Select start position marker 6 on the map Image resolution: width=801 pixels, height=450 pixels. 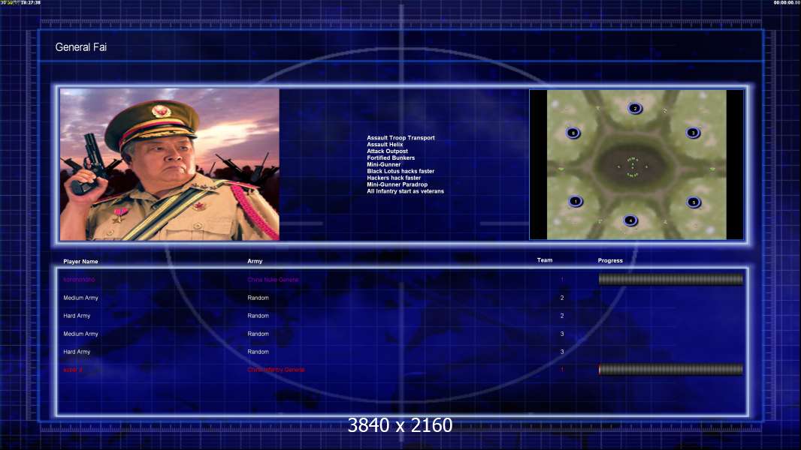pos(573,133)
